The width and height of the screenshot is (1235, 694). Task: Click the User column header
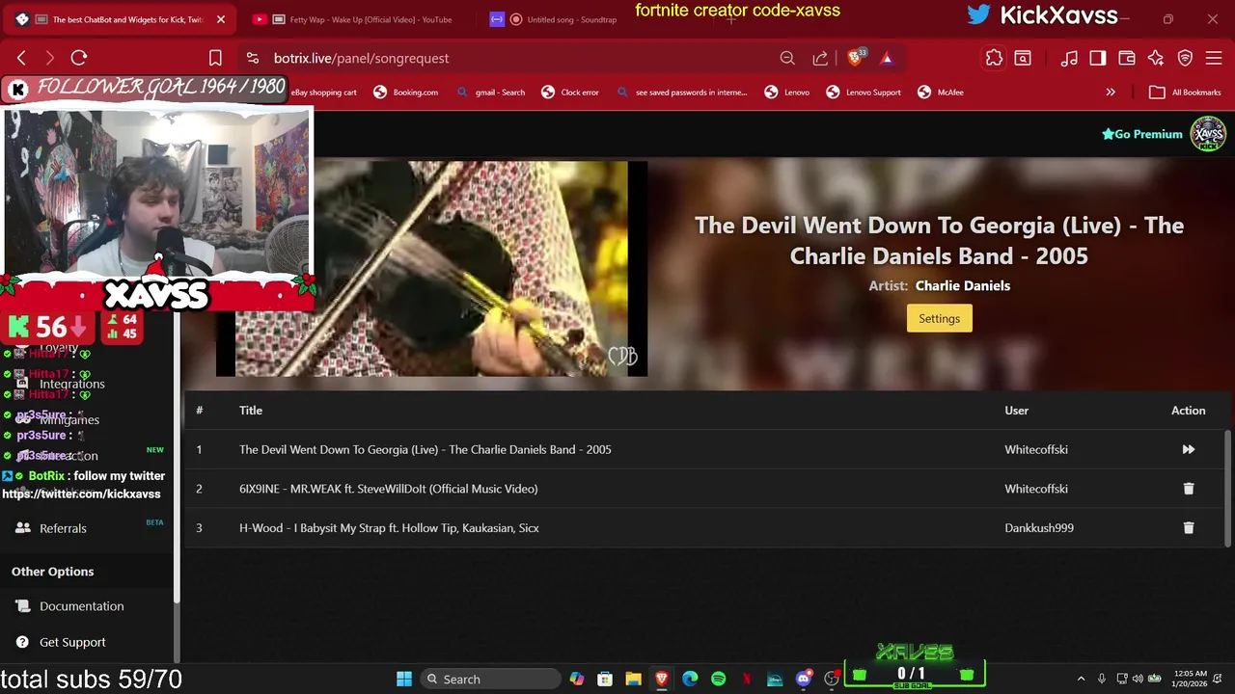pyautogui.click(x=1016, y=411)
